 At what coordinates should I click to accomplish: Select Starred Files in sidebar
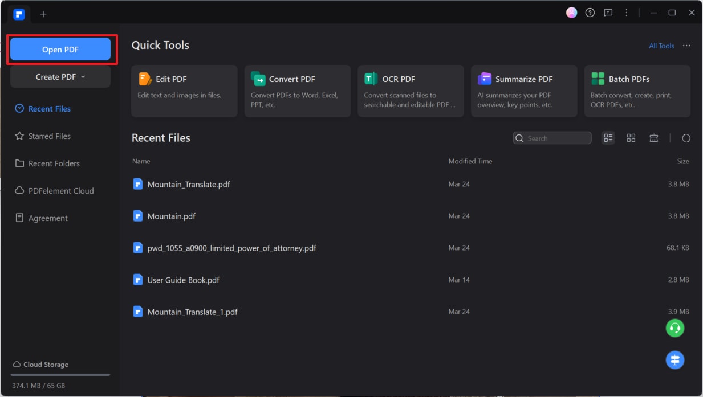[x=50, y=136]
